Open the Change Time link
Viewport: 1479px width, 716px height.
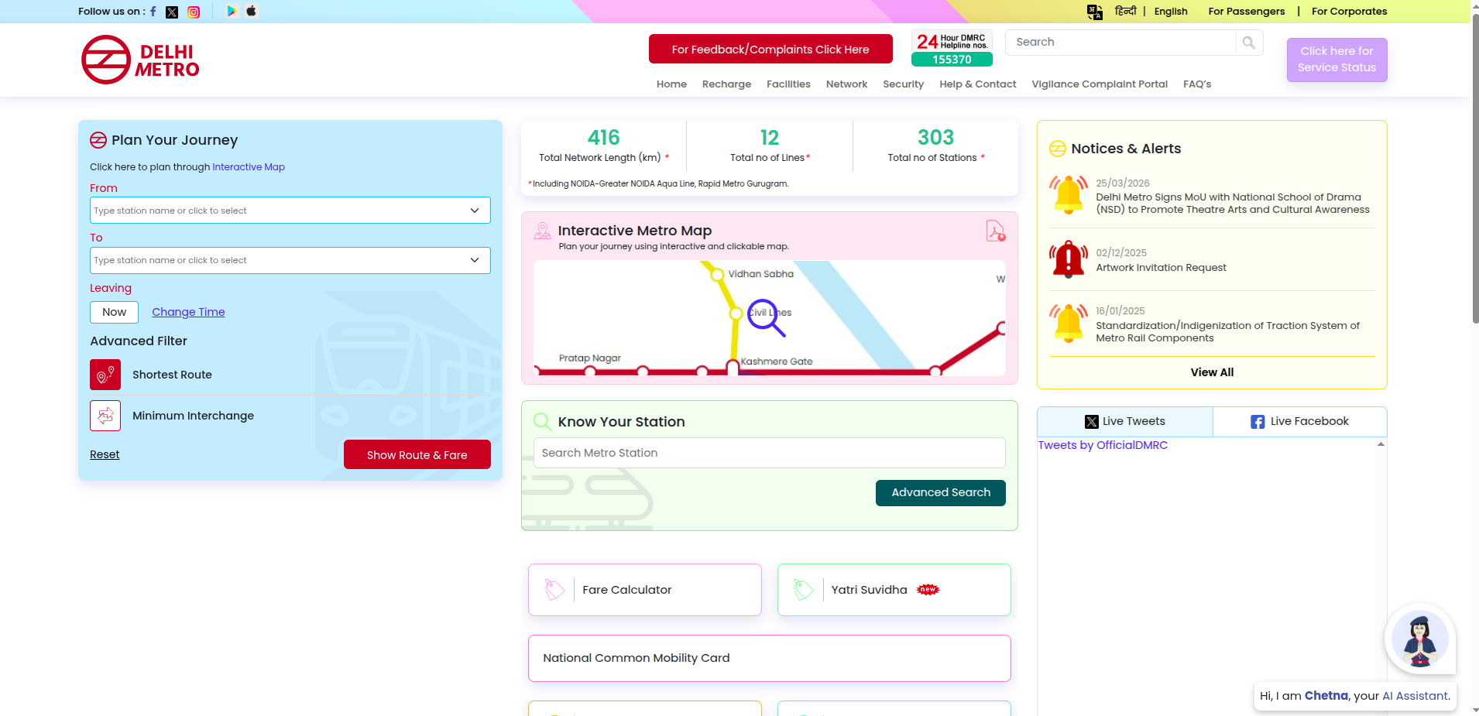pos(188,312)
